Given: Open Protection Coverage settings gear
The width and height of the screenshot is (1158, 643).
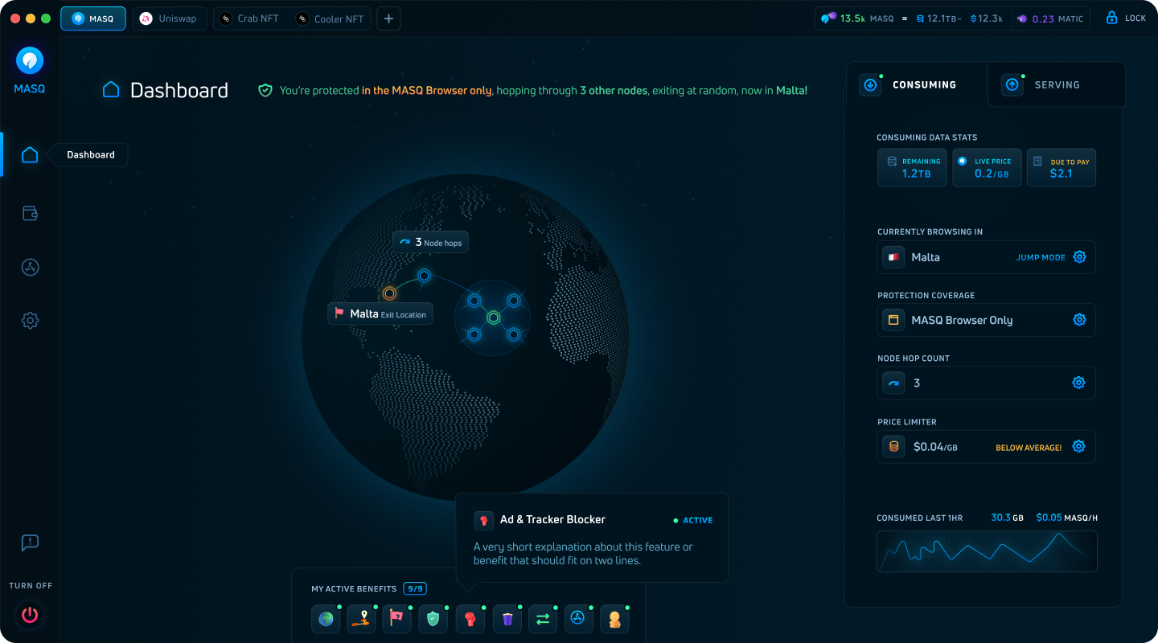Looking at the screenshot, I should coord(1079,320).
